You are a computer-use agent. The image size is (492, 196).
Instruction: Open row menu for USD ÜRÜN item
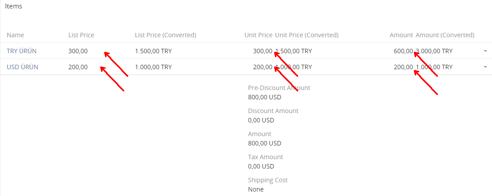[485, 67]
